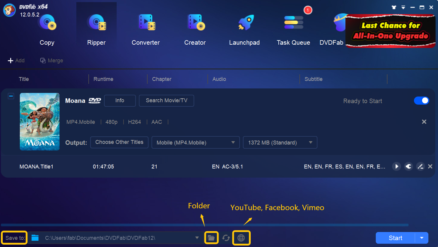
Task: Select the MOANA.Title1 row name
Action: coord(36,167)
